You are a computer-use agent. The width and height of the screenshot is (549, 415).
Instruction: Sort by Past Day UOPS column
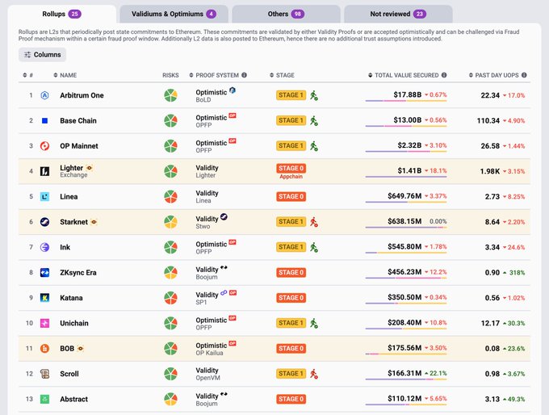pyautogui.click(x=501, y=75)
